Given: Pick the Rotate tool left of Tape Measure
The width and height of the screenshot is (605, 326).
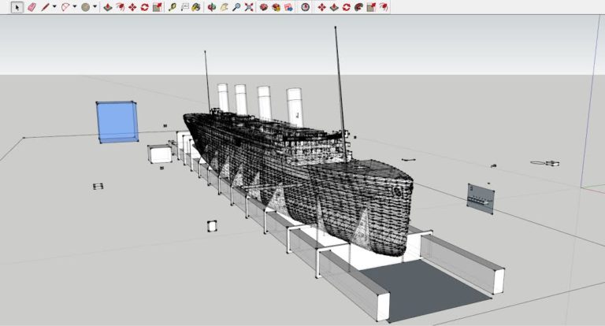Looking at the screenshot, I should click(x=145, y=7).
